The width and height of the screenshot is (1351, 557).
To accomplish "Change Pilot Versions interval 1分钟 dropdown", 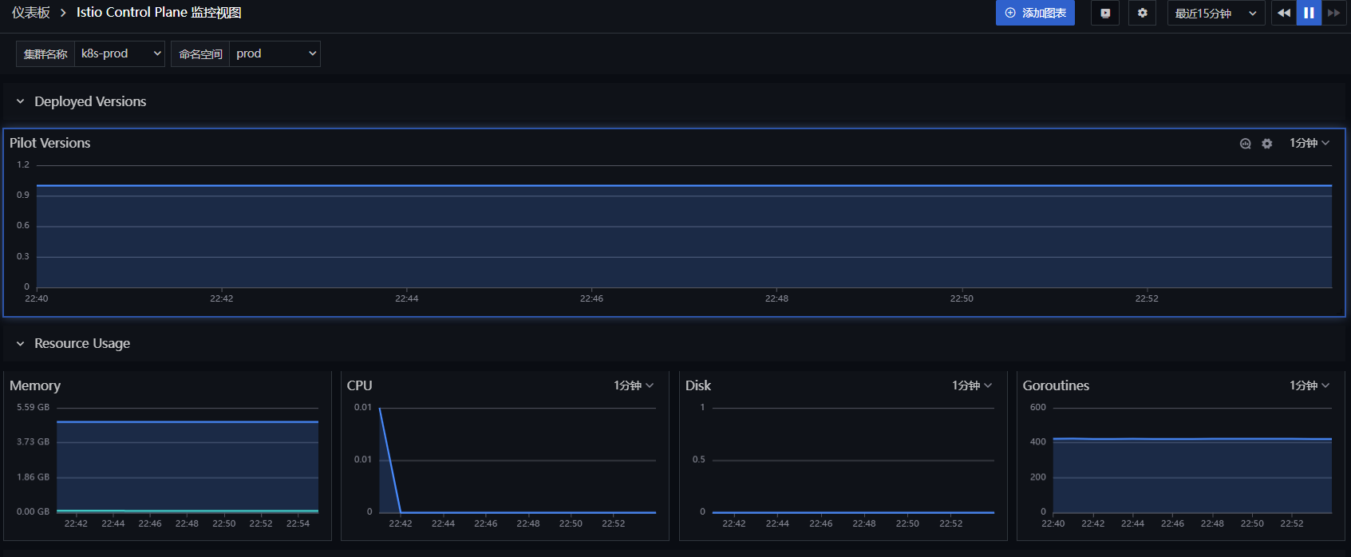I will [x=1310, y=143].
